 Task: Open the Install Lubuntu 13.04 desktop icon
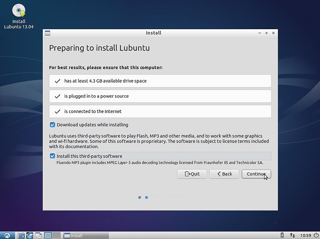[x=19, y=16]
